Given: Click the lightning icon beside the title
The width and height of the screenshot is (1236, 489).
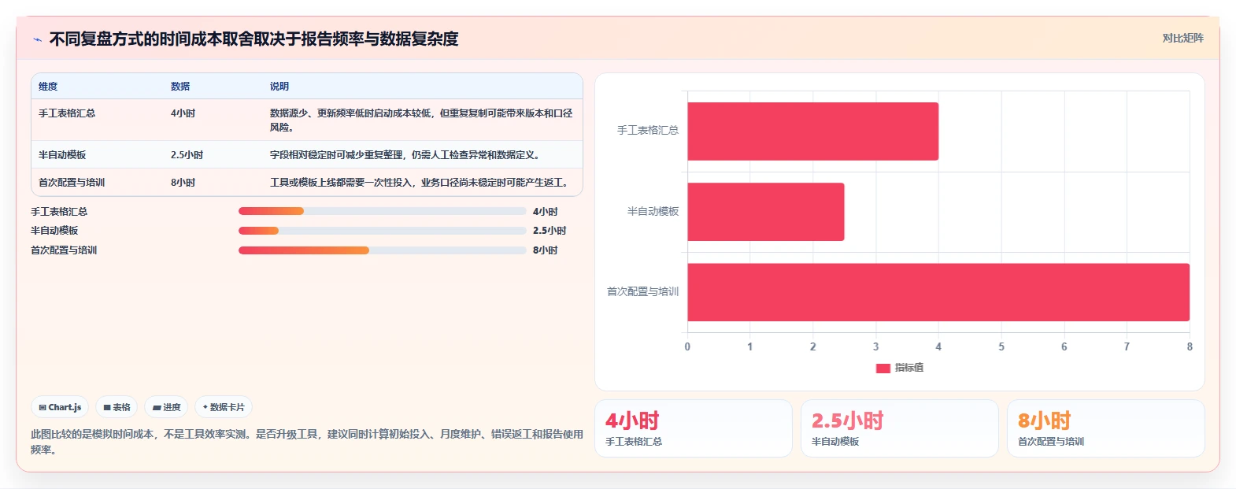Looking at the screenshot, I should [37, 39].
